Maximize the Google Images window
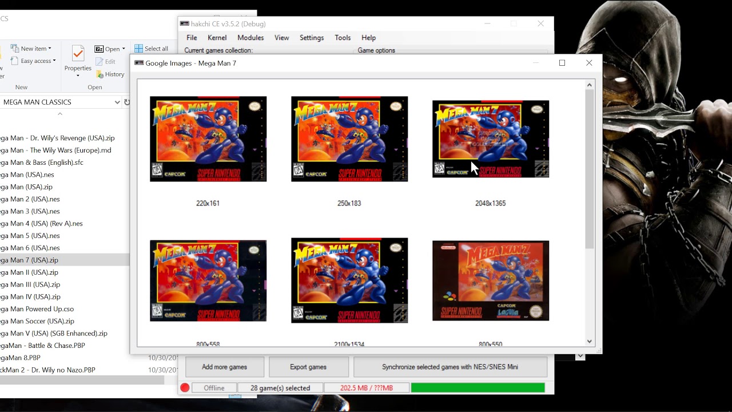This screenshot has width=732, height=412. click(x=562, y=63)
